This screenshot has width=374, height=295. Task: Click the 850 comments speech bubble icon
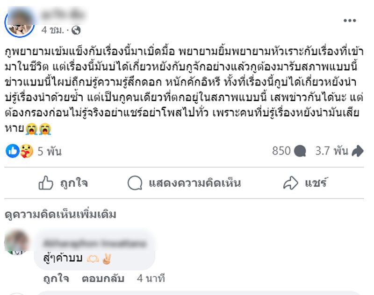click(x=300, y=151)
